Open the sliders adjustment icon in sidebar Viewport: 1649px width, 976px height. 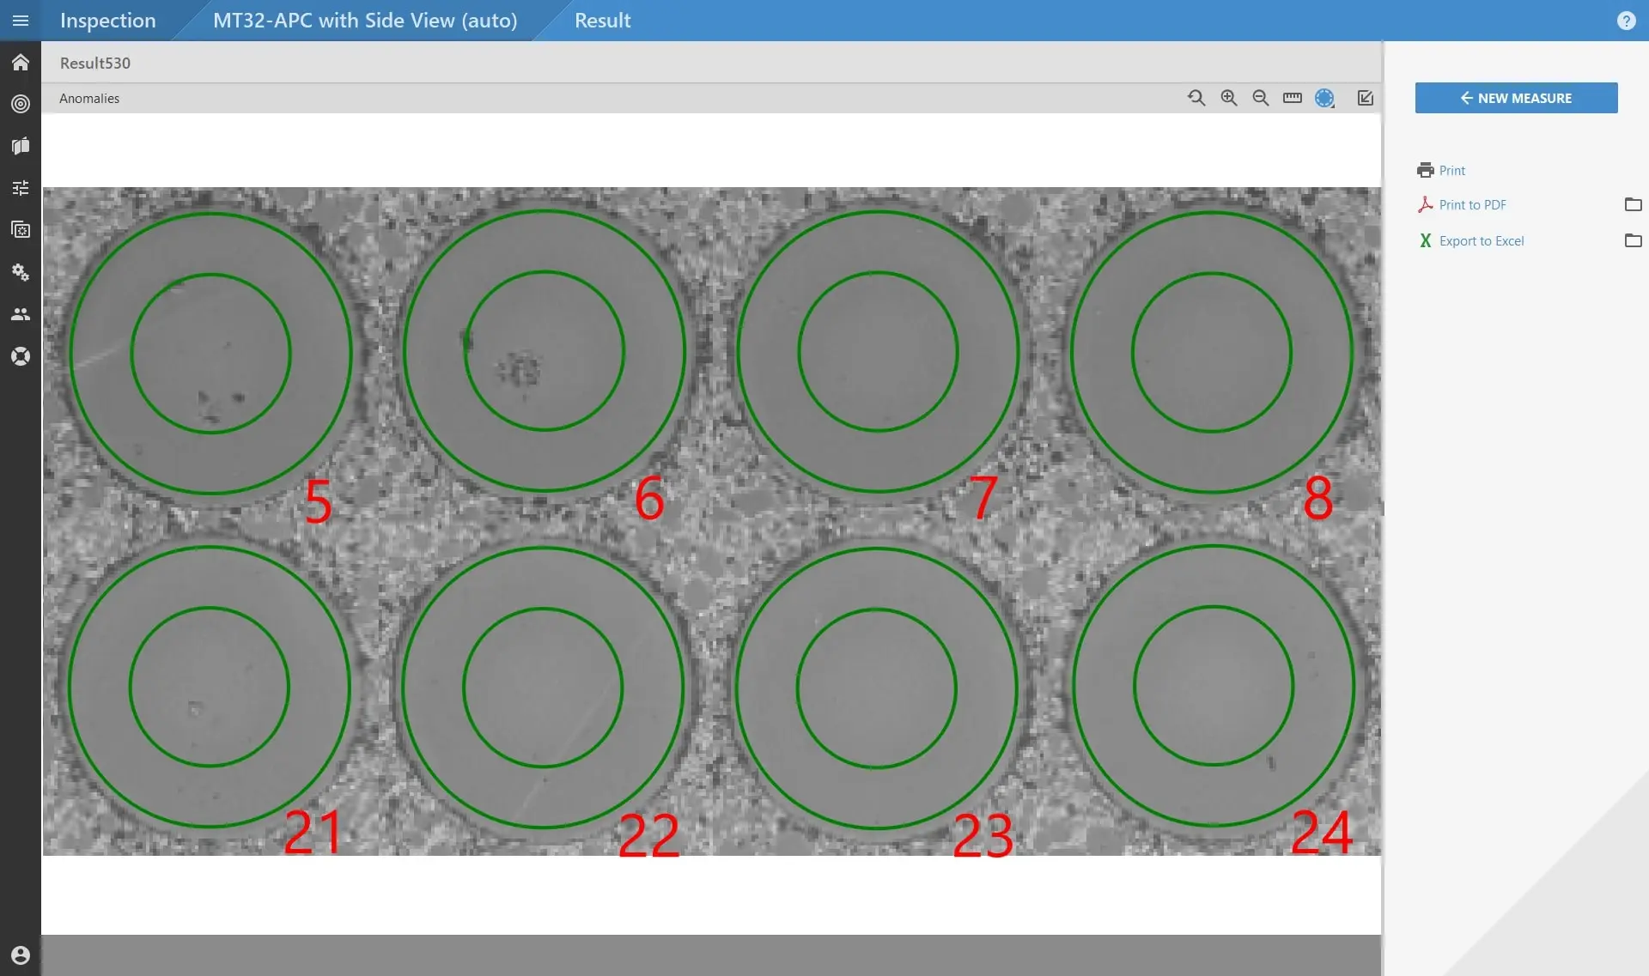[x=21, y=188]
